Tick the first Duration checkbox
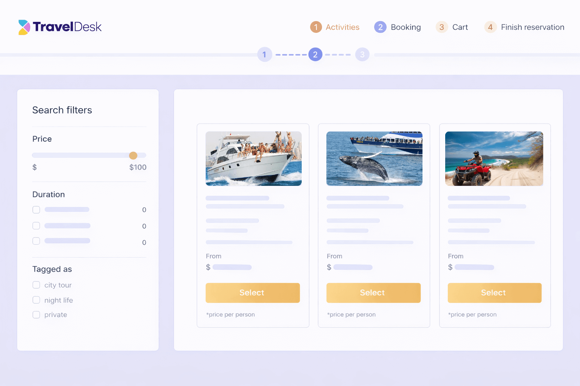Viewport: 580px width, 386px height. pyautogui.click(x=36, y=210)
